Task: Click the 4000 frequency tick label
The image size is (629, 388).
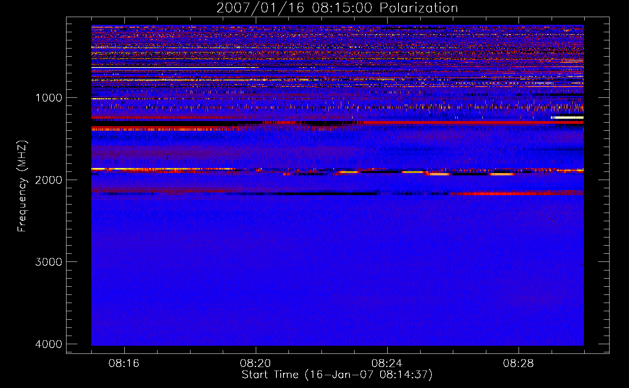Action: pyautogui.click(x=49, y=344)
